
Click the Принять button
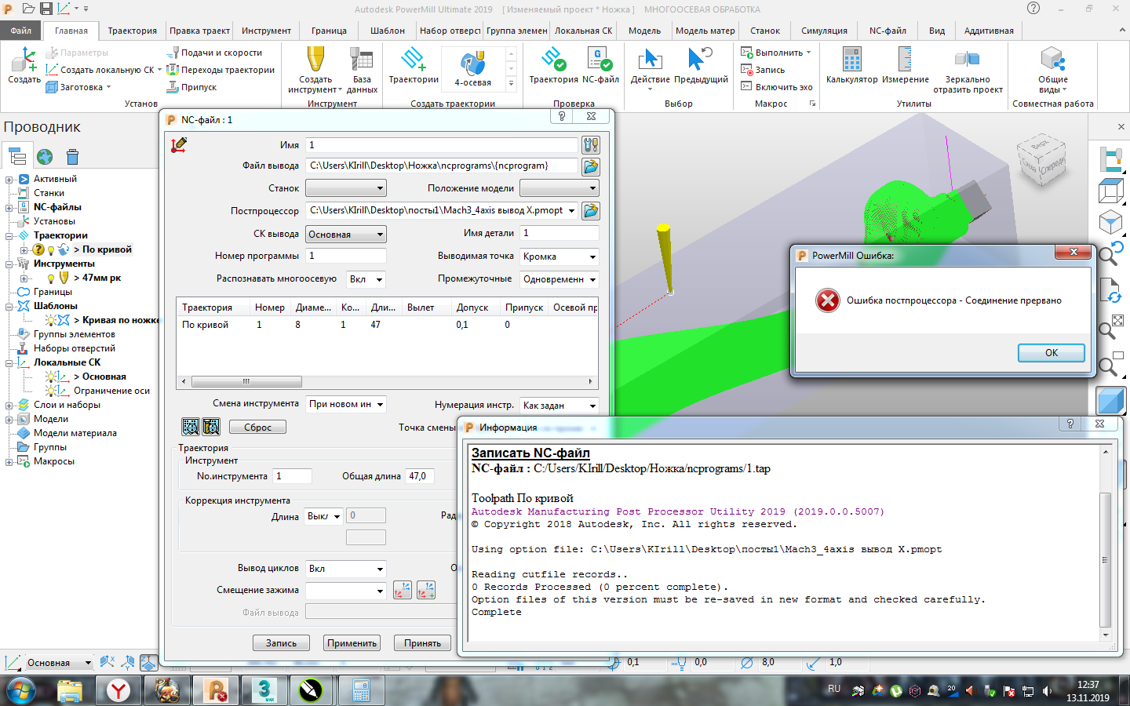point(423,643)
